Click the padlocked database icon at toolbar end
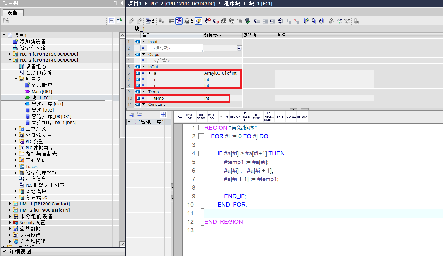The image size is (443, 256). 356,21
